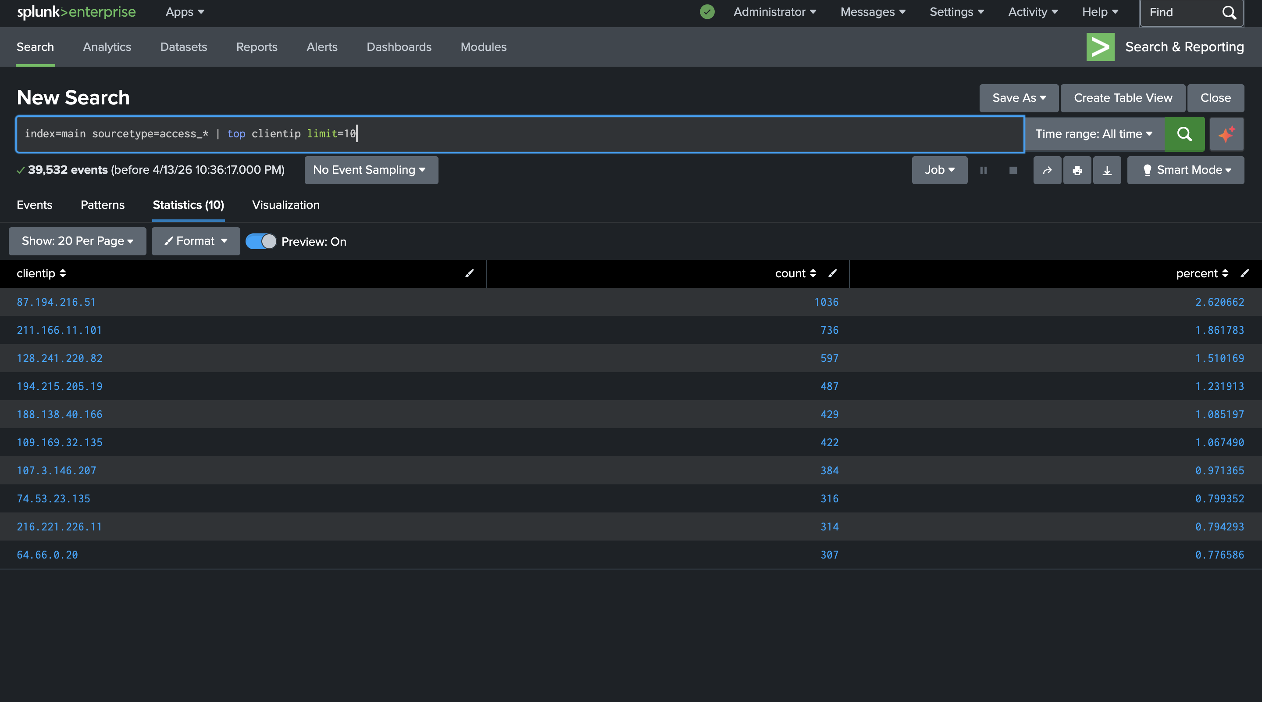1262x702 pixels.
Task: Click the share job arrow icon
Action: click(1047, 170)
